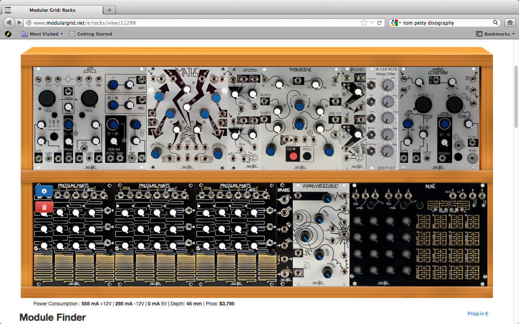Open a new tab with plus button
Viewport: 519px width, 324px height.
click(x=109, y=10)
